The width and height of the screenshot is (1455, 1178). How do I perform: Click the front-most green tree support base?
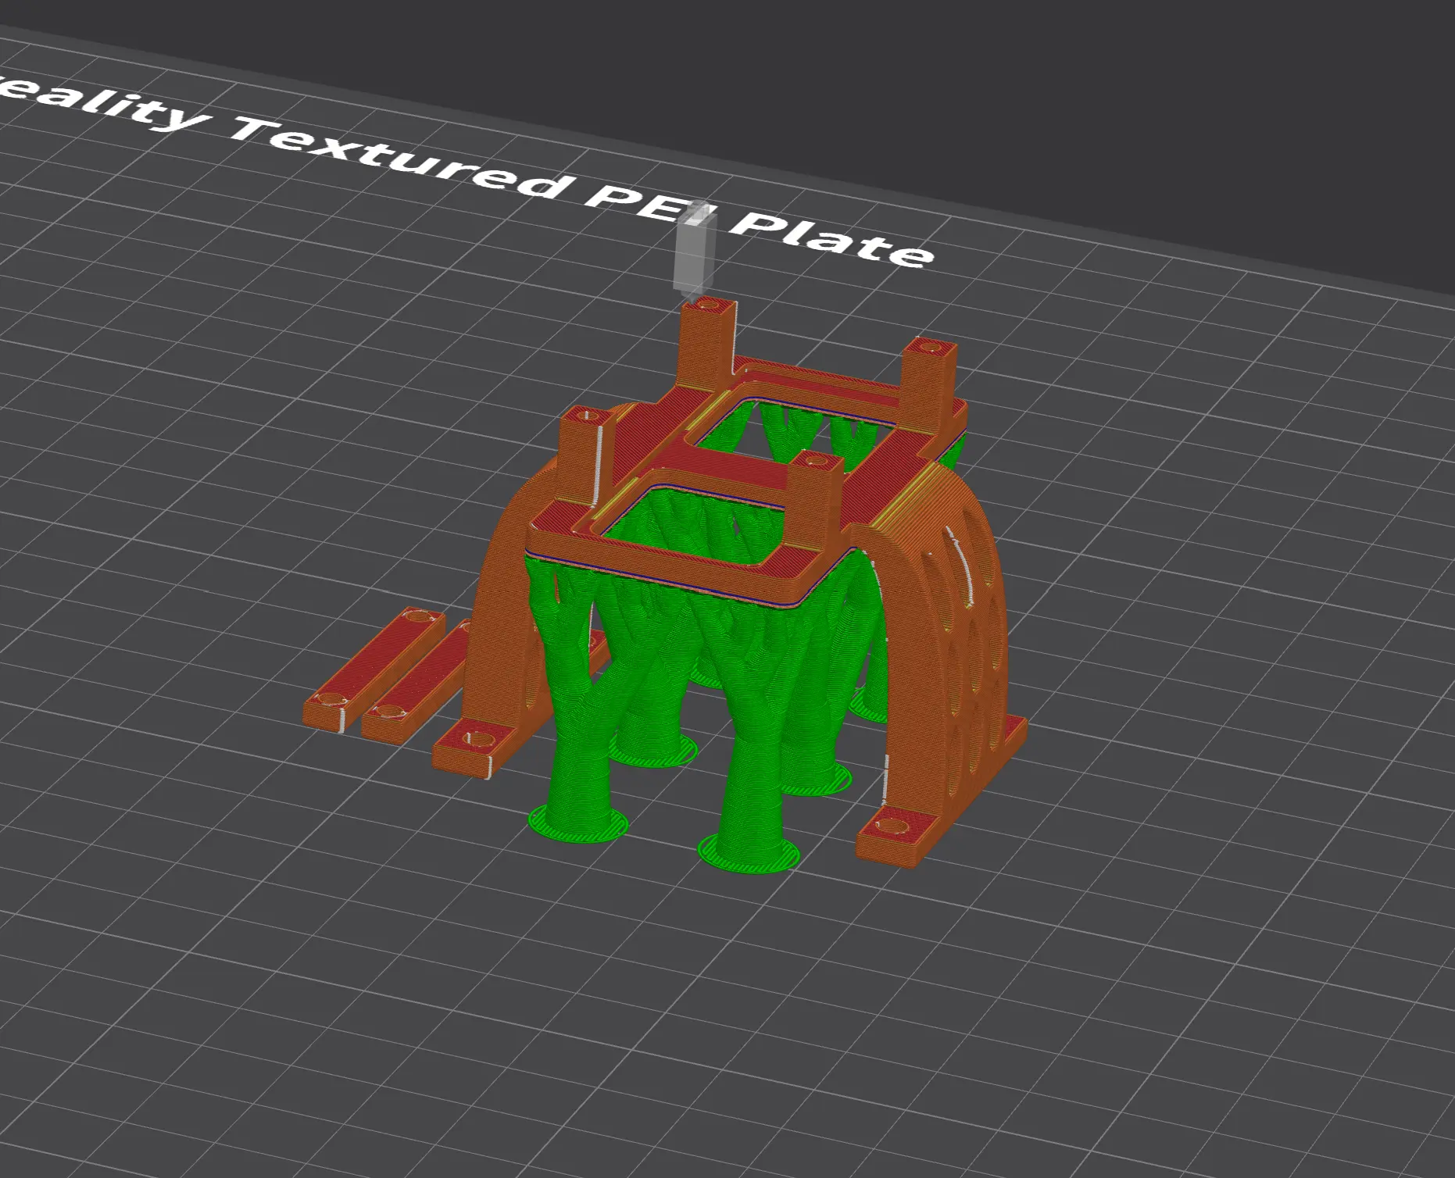pyautogui.click(x=749, y=852)
